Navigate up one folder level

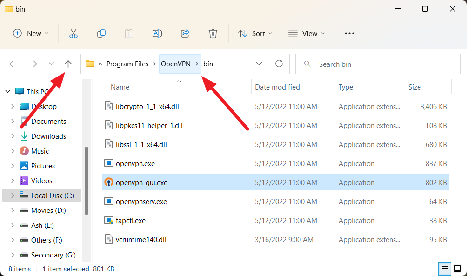pos(68,64)
